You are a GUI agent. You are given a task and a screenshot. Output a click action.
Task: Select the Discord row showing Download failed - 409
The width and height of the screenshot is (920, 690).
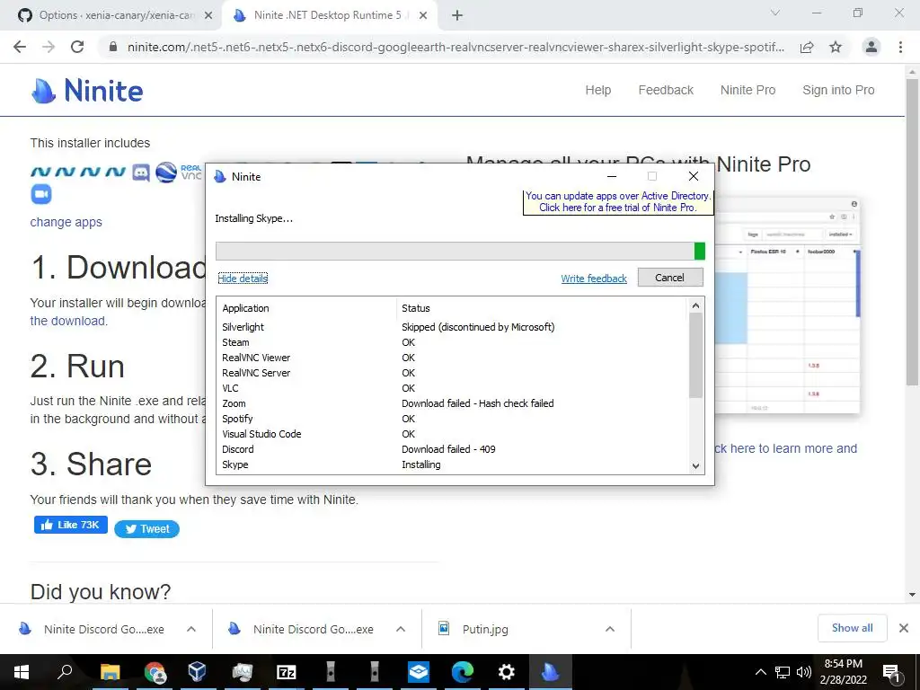[451, 449]
